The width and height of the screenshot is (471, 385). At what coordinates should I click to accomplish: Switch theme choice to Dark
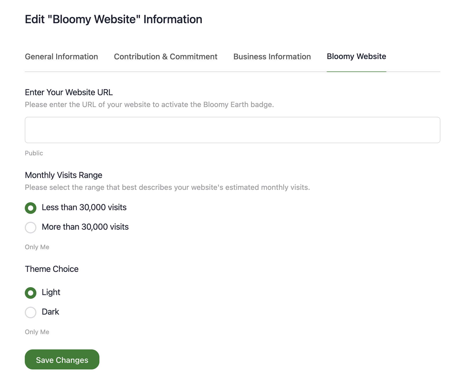coord(31,312)
